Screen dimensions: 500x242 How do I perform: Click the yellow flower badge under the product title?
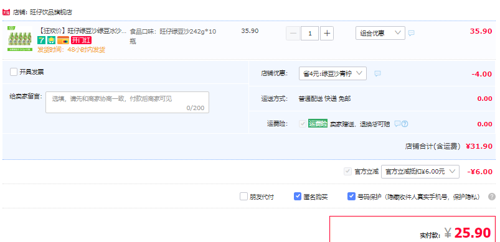pos(51,40)
